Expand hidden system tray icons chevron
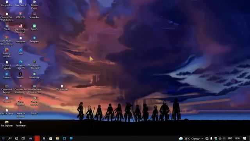 tap(202, 138)
